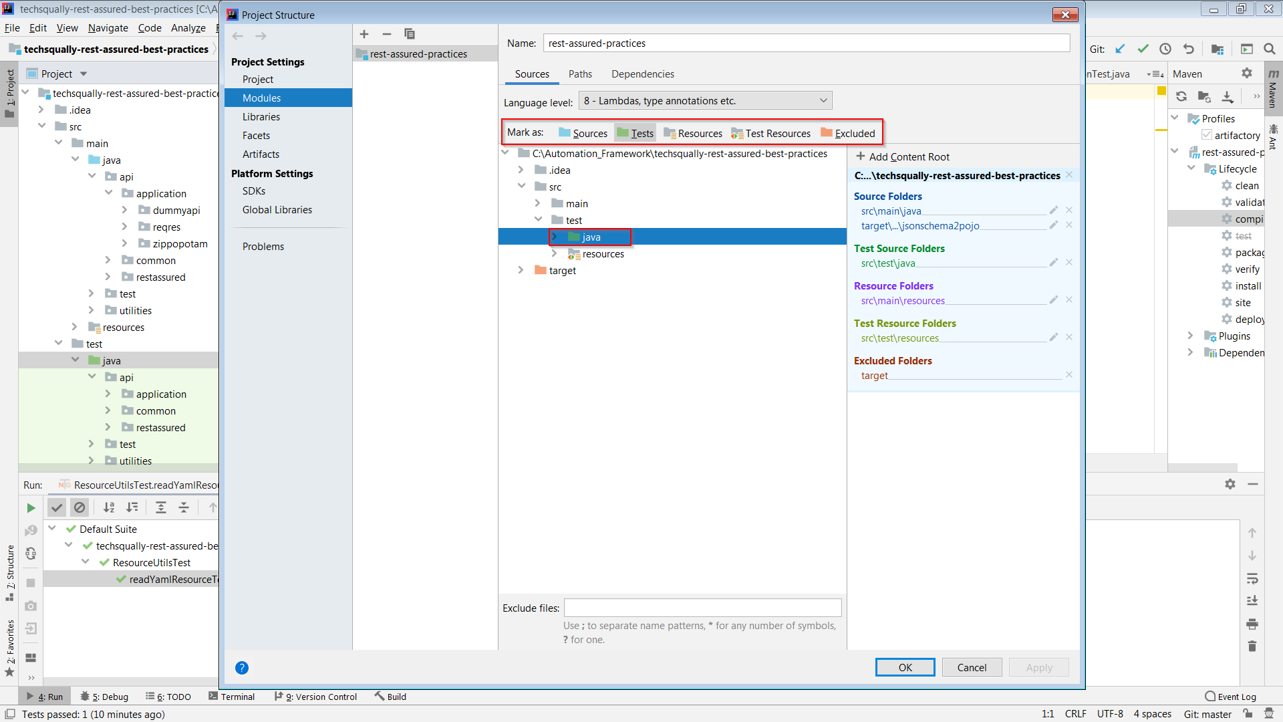
Task: Open the help question mark icon
Action: pyautogui.click(x=242, y=667)
